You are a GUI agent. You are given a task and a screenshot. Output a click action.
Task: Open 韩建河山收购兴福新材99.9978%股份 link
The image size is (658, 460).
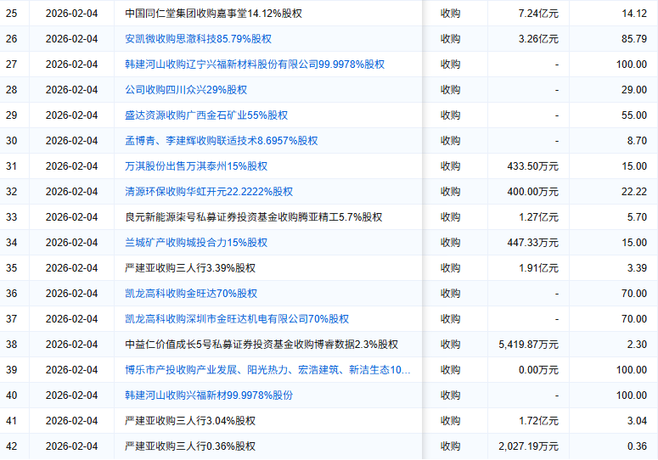click(x=209, y=395)
